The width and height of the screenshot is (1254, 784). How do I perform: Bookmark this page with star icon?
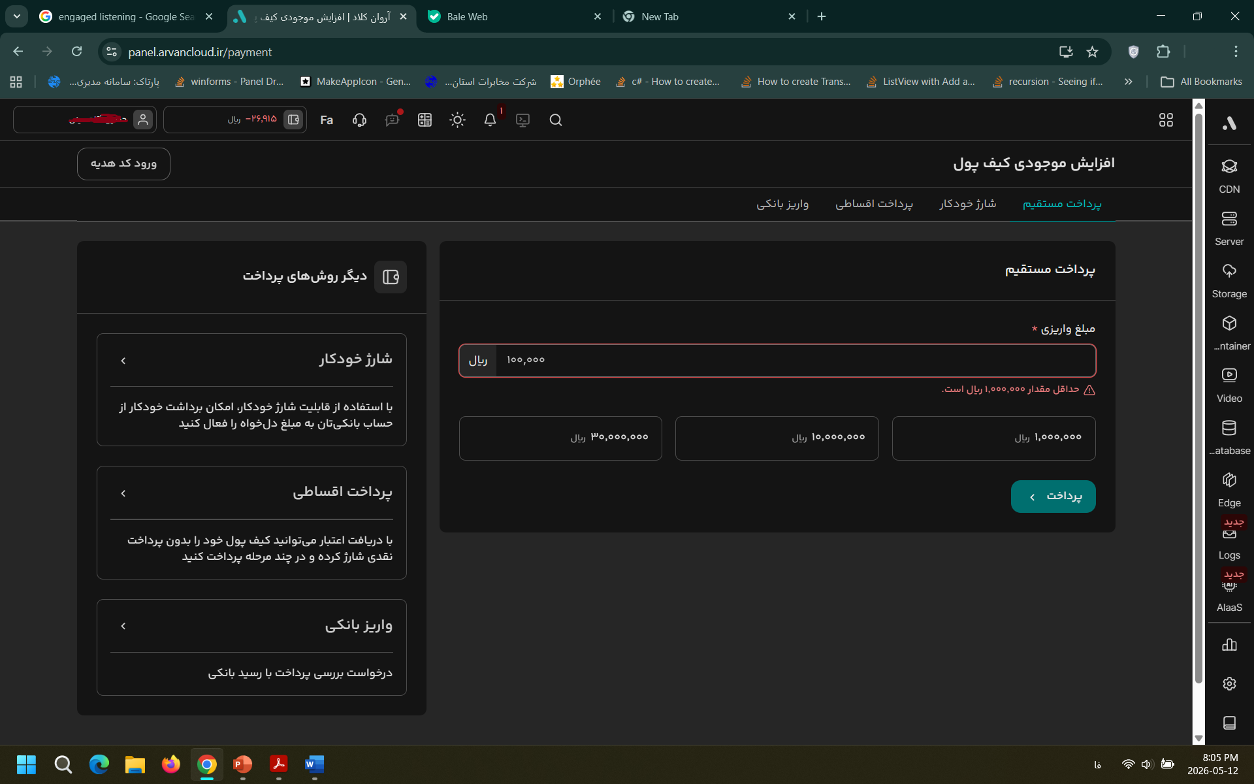pyautogui.click(x=1092, y=52)
